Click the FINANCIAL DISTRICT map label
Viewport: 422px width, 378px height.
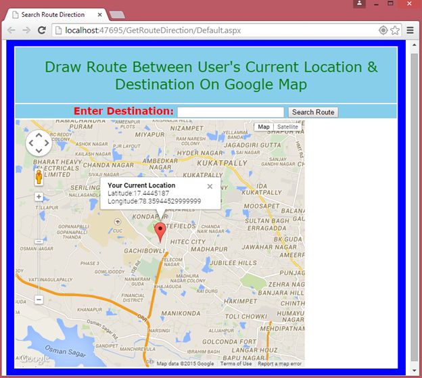pos(133,298)
